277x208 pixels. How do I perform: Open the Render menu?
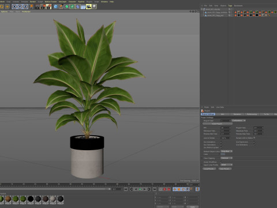pos(33,2)
